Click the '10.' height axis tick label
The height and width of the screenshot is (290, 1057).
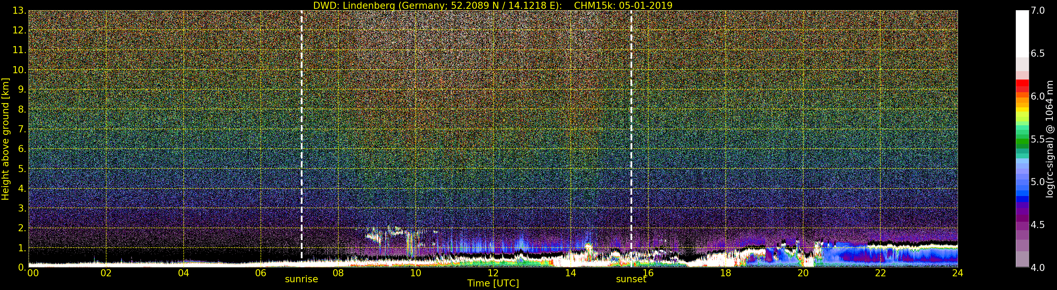20,70
